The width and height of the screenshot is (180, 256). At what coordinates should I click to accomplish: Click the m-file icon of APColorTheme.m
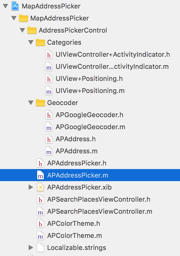(40, 235)
